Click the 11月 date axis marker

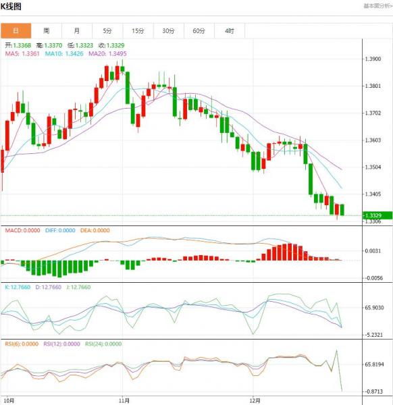pyautogui.click(x=124, y=400)
